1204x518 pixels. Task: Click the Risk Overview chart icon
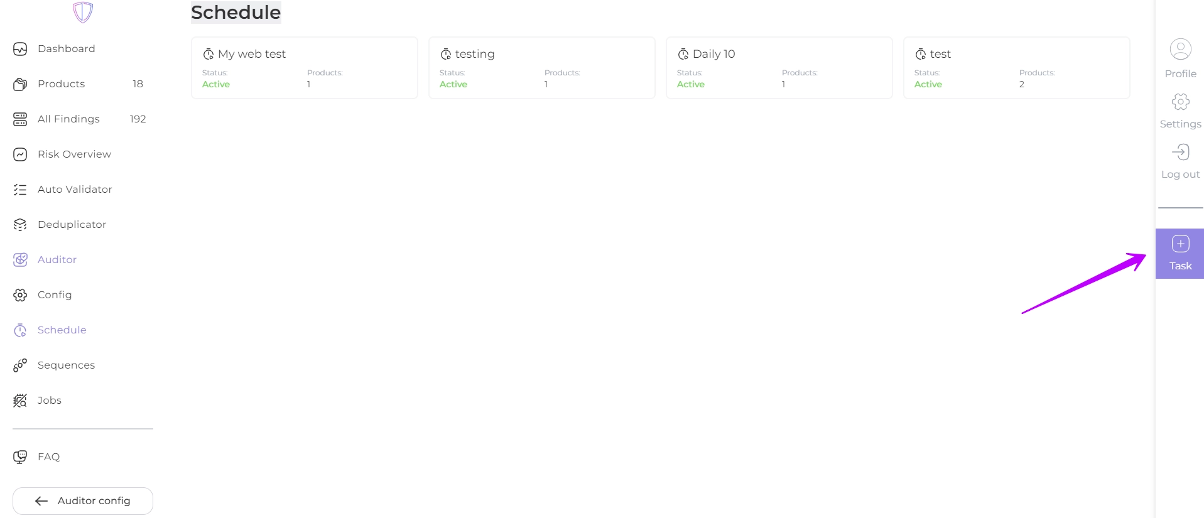20,154
